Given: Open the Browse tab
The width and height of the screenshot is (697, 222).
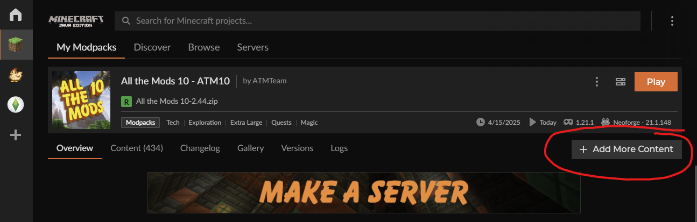Looking at the screenshot, I should 204,47.
